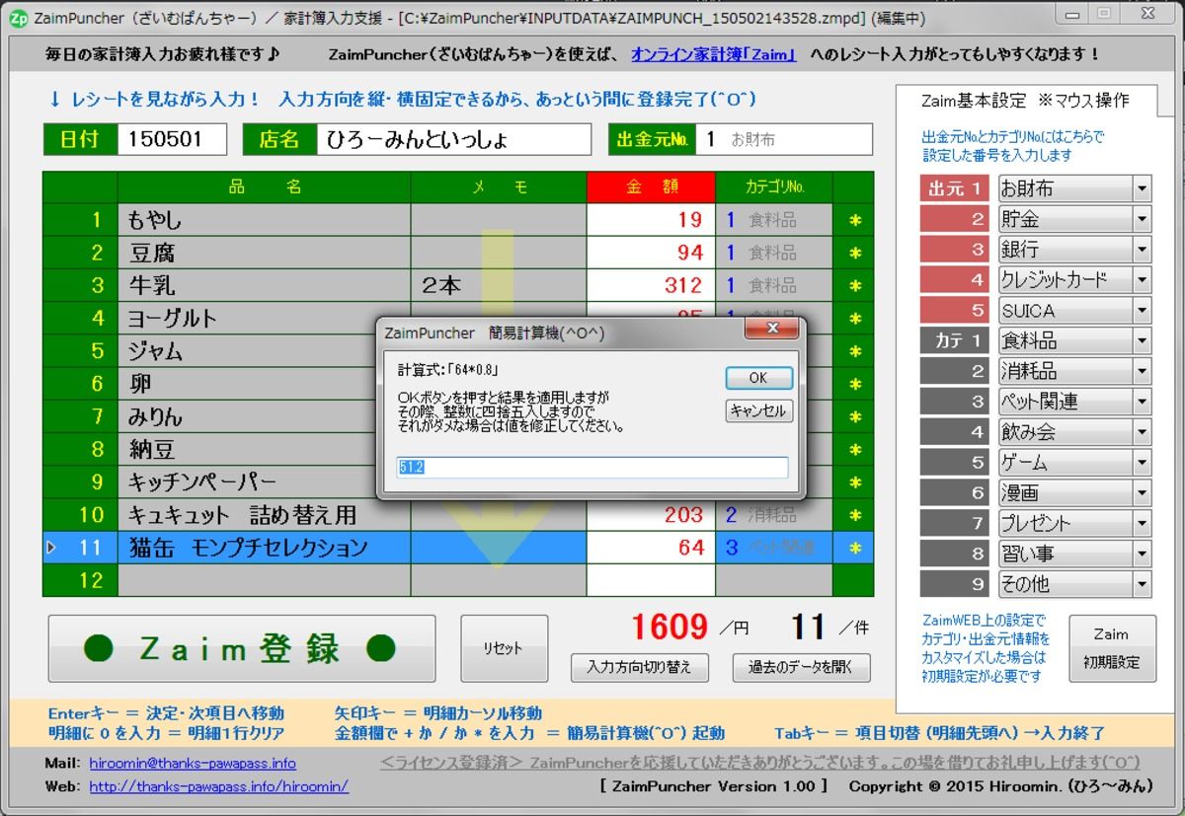Click the カテゴリNo. column header
The height and width of the screenshot is (816, 1185).
coord(774,186)
